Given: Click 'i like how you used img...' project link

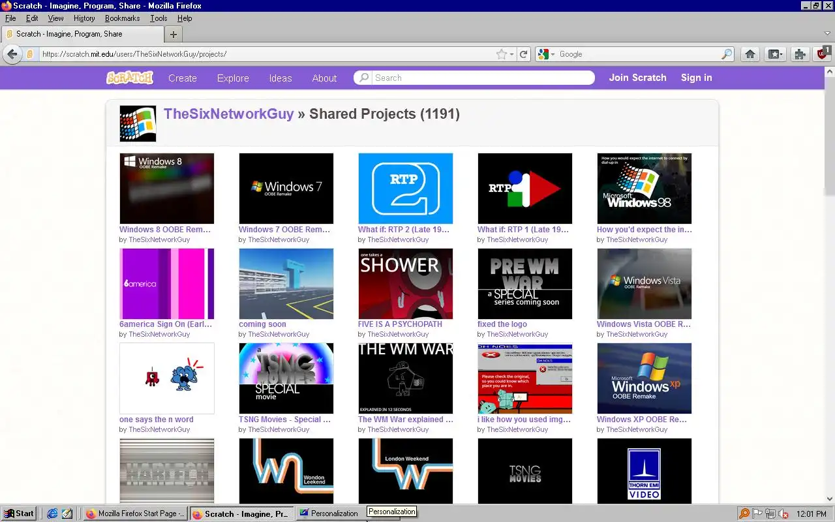Looking at the screenshot, I should tap(524, 420).
